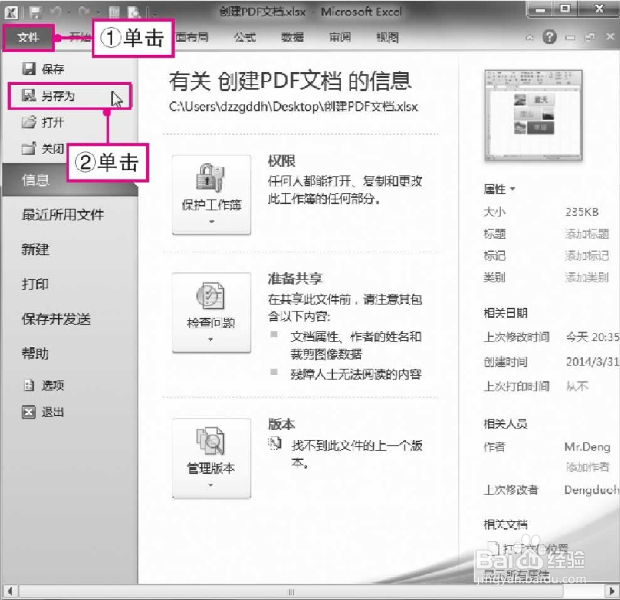Click the checklist Check for Issues icon
This screenshot has width=620, height=600.
[x=210, y=295]
